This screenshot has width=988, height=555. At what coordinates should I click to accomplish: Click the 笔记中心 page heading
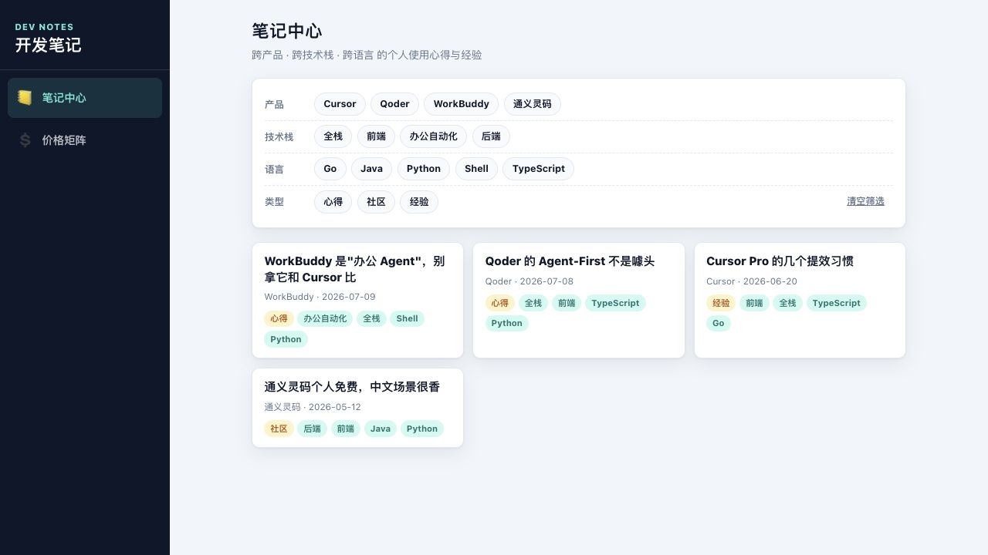click(287, 31)
